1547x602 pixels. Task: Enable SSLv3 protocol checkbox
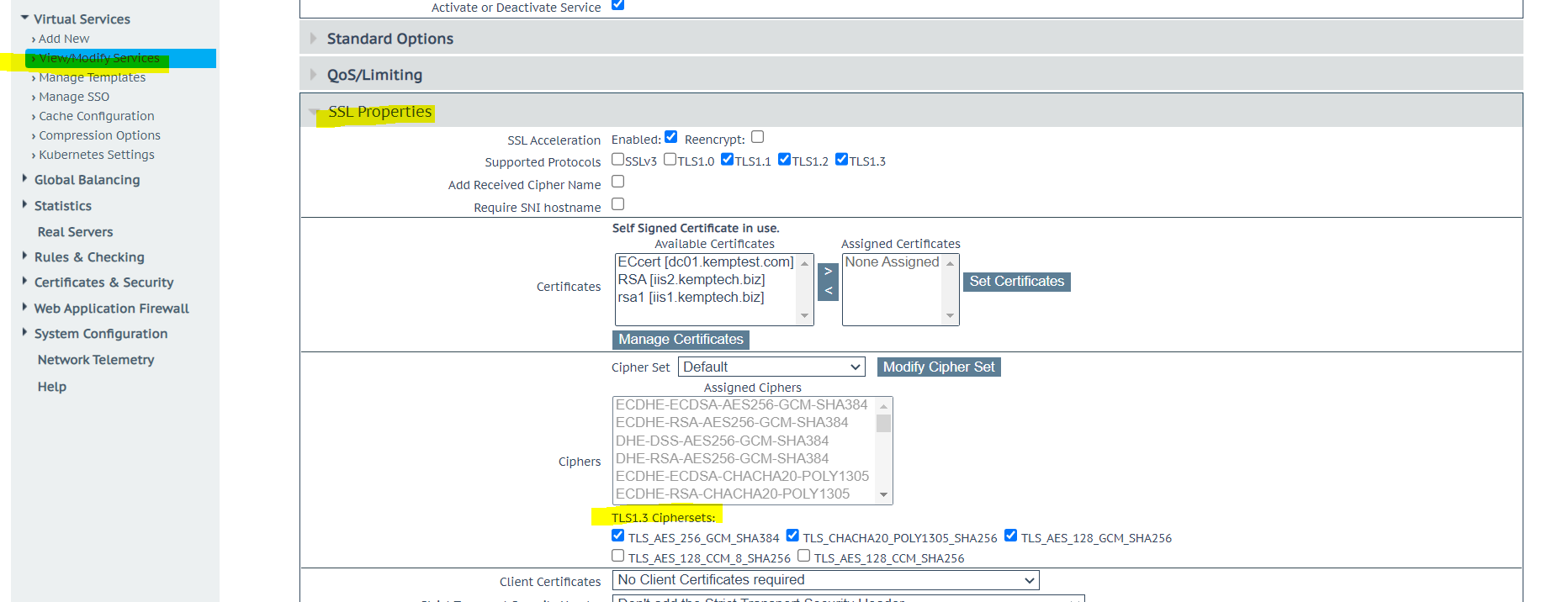617,159
